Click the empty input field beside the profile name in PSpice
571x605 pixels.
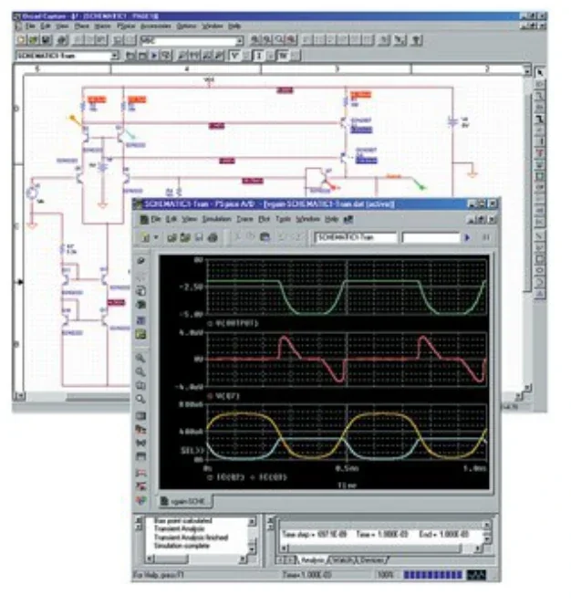coord(431,237)
